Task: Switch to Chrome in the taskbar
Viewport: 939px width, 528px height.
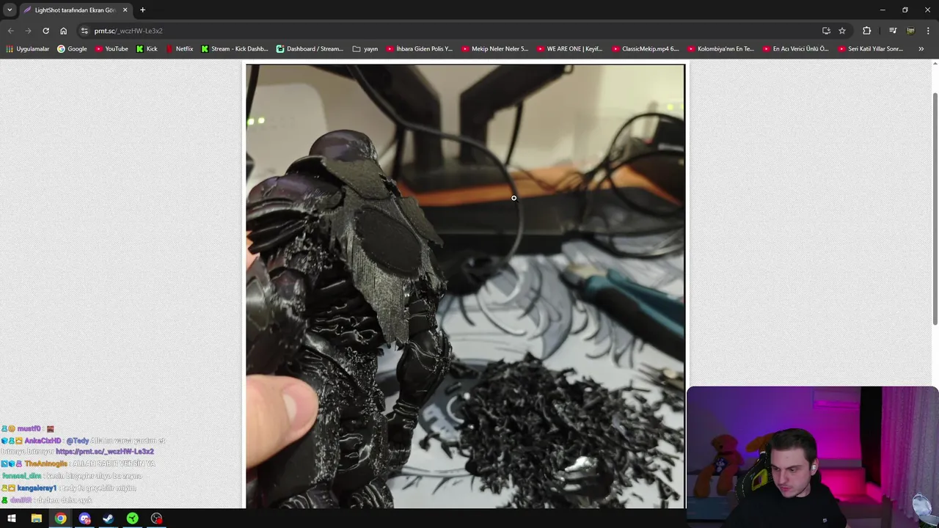Action: point(60,518)
